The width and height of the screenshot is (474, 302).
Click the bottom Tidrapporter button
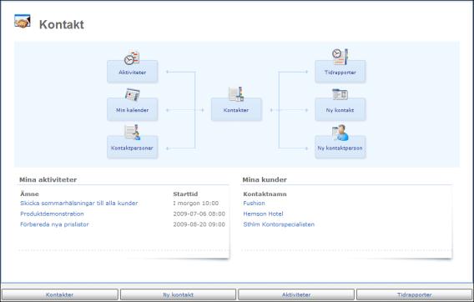click(x=415, y=294)
